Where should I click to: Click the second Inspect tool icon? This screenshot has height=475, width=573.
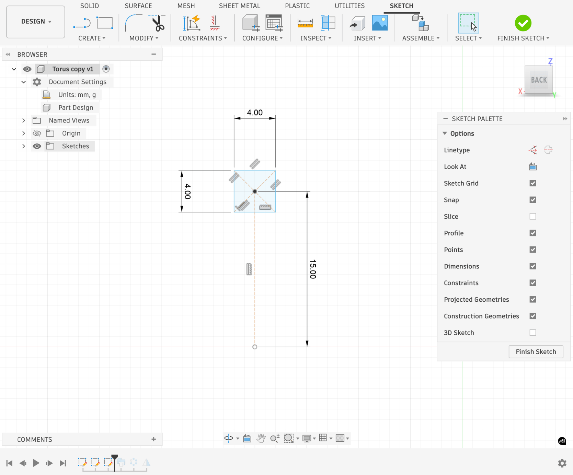pyautogui.click(x=328, y=23)
